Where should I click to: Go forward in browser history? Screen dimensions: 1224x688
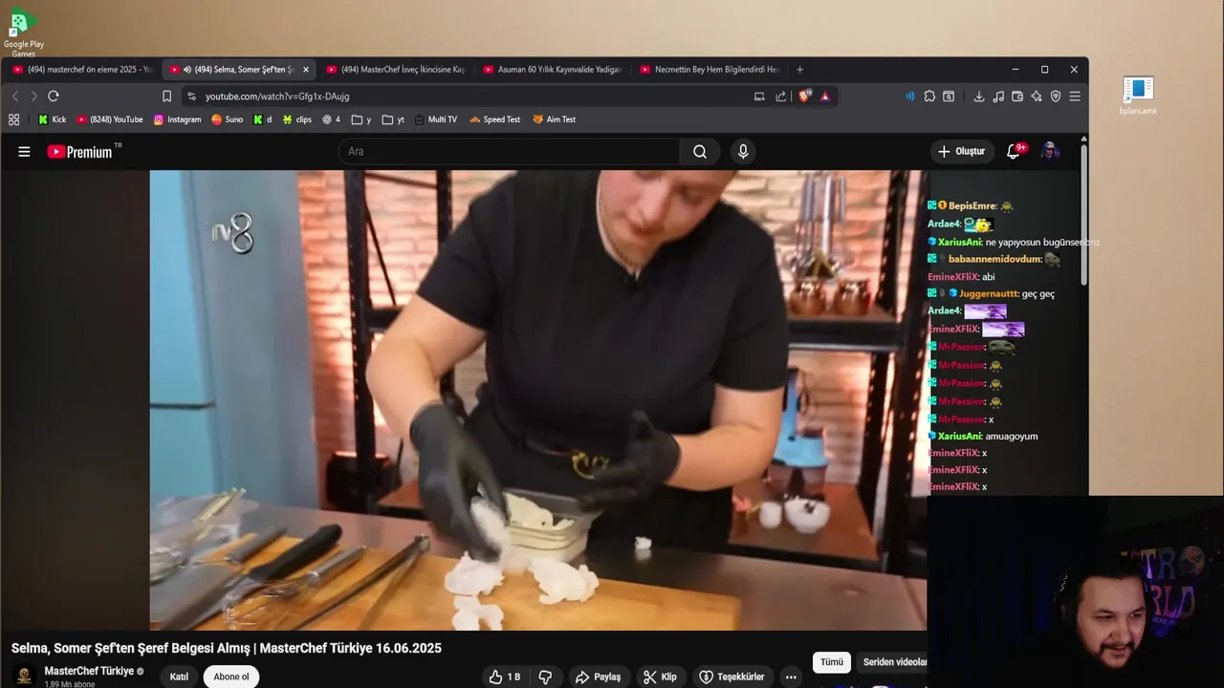click(33, 96)
